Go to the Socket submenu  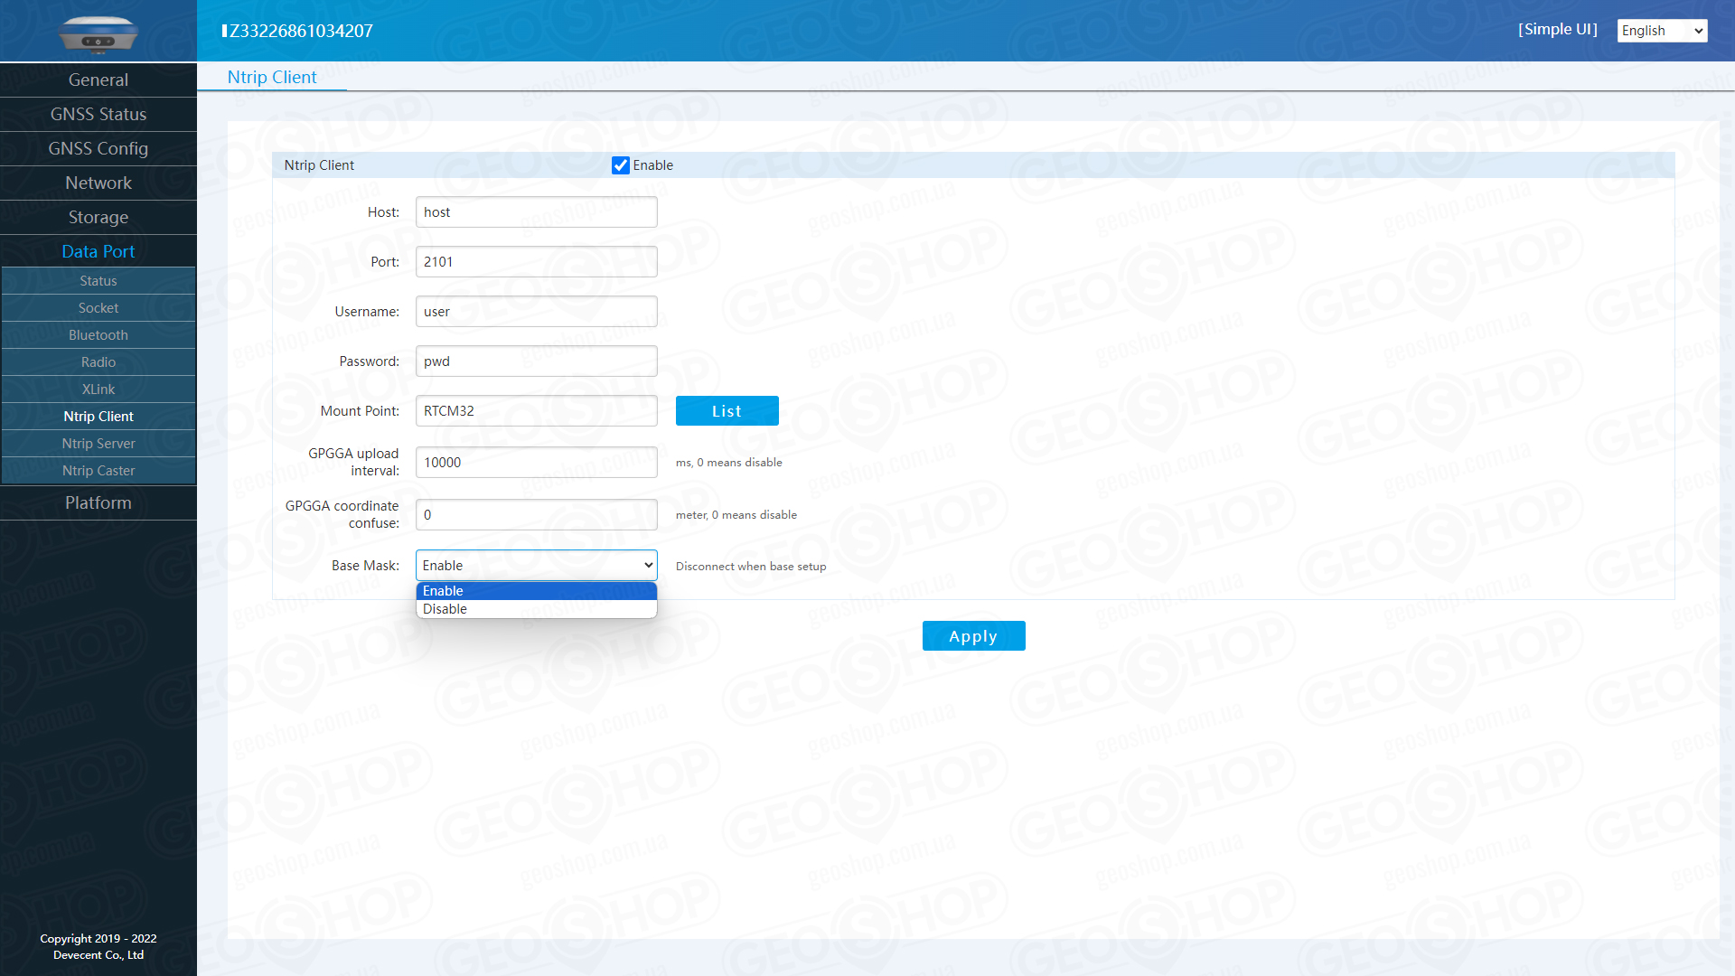coord(98,308)
